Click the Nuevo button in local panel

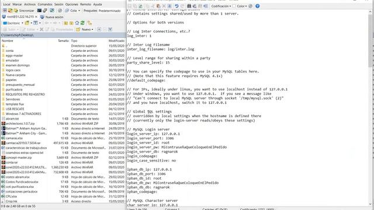[x=84, y=29]
